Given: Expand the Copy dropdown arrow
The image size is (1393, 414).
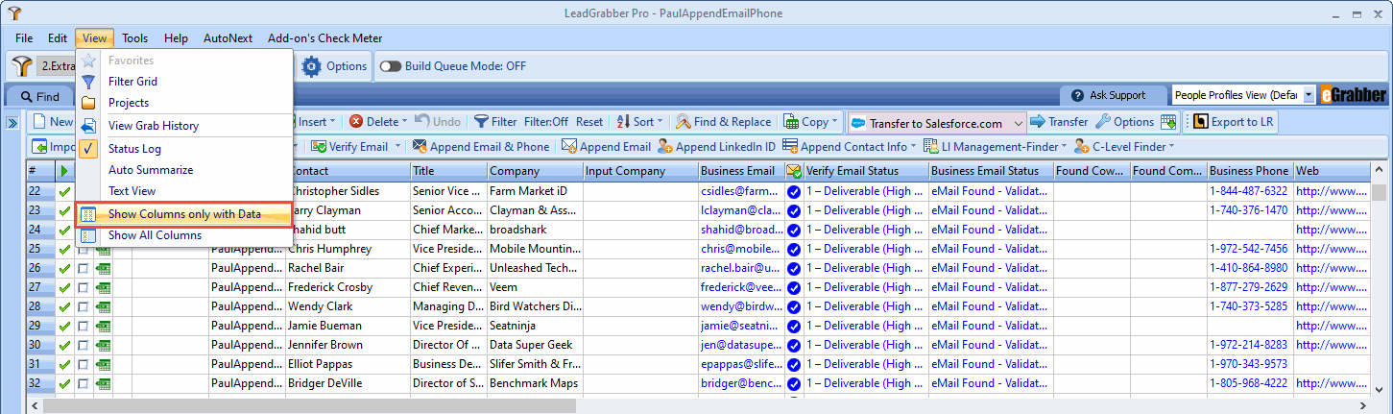Looking at the screenshot, I should (x=836, y=122).
